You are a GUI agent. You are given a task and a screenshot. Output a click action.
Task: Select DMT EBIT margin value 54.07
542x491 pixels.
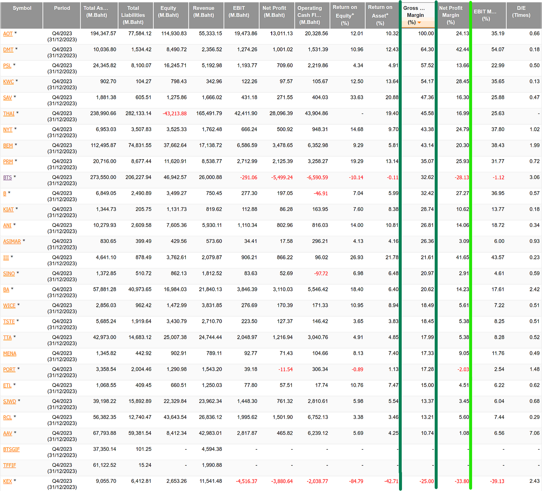[x=498, y=49]
